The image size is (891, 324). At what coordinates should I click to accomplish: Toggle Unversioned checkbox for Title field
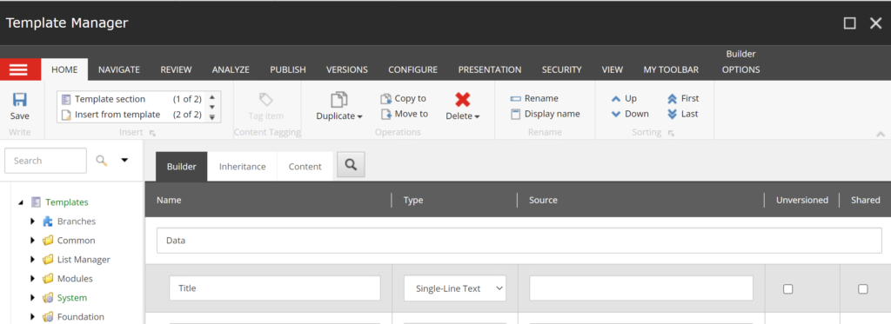tap(787, 288)
